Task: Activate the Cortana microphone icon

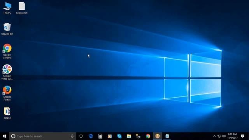Action: click(x=72, y=136)
